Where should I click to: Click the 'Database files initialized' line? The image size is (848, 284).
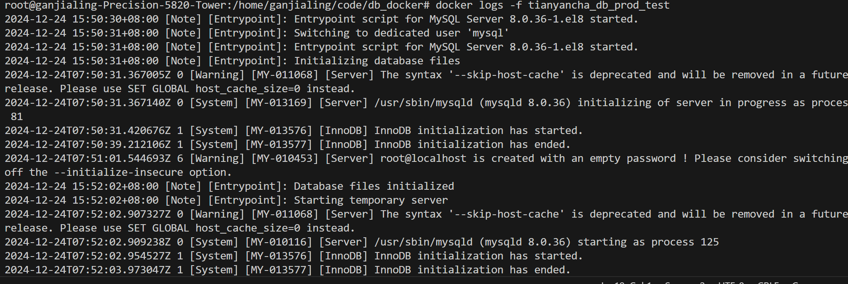click(x=230, y=186)
